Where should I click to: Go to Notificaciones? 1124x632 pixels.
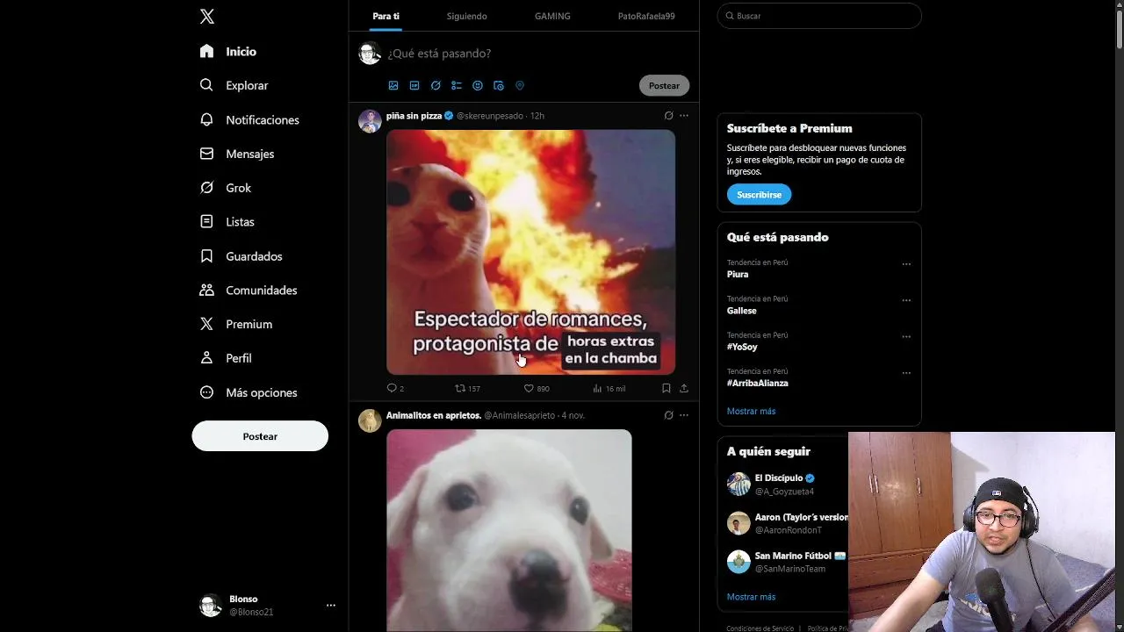pyautogui.click(x=249, y=119)
